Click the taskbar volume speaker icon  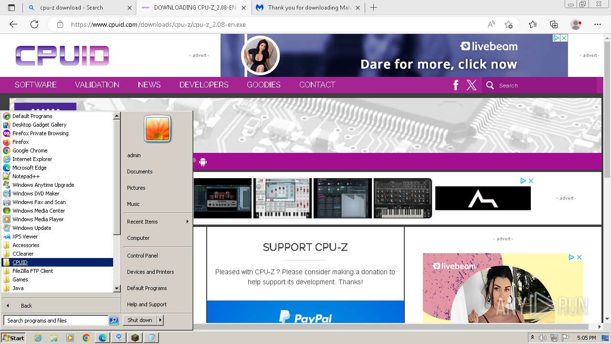click(544, 338)
